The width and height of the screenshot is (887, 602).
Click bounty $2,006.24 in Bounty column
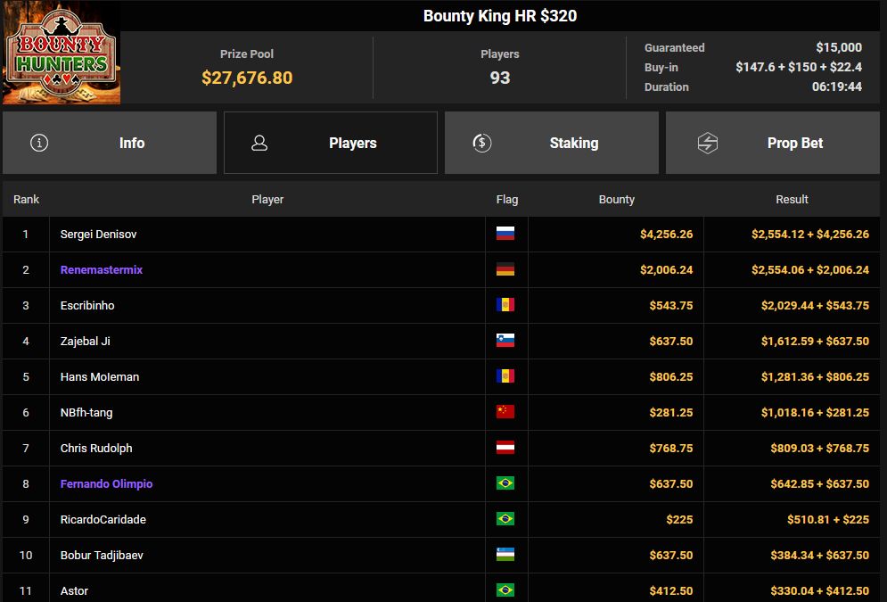[667, 270]
